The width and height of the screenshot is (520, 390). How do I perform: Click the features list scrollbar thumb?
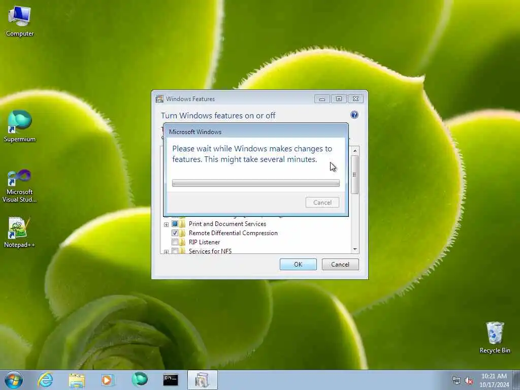click(x=354, y=175)
